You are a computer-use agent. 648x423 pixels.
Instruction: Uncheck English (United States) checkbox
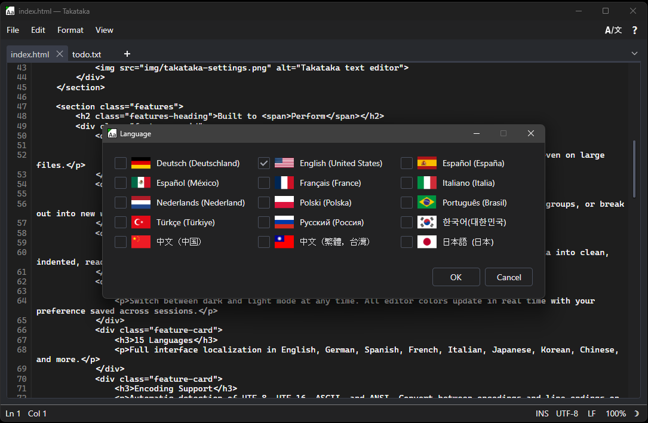[264, 163]
